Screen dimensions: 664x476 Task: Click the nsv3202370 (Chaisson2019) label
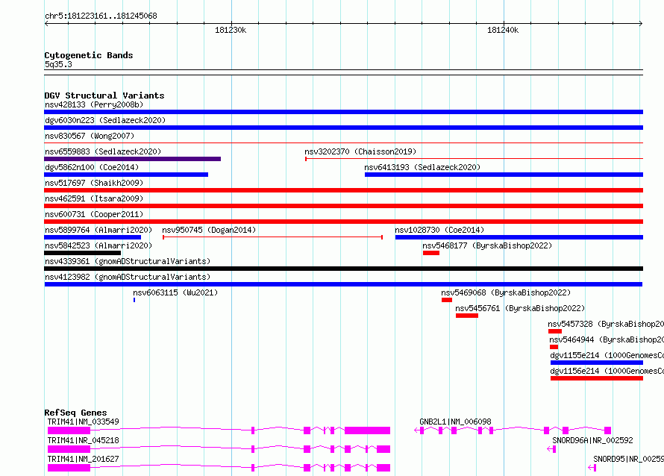point(360,151)
